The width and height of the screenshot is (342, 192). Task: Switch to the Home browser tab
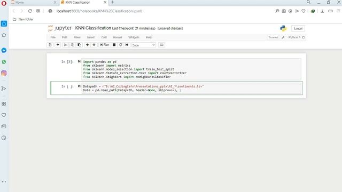33,2
